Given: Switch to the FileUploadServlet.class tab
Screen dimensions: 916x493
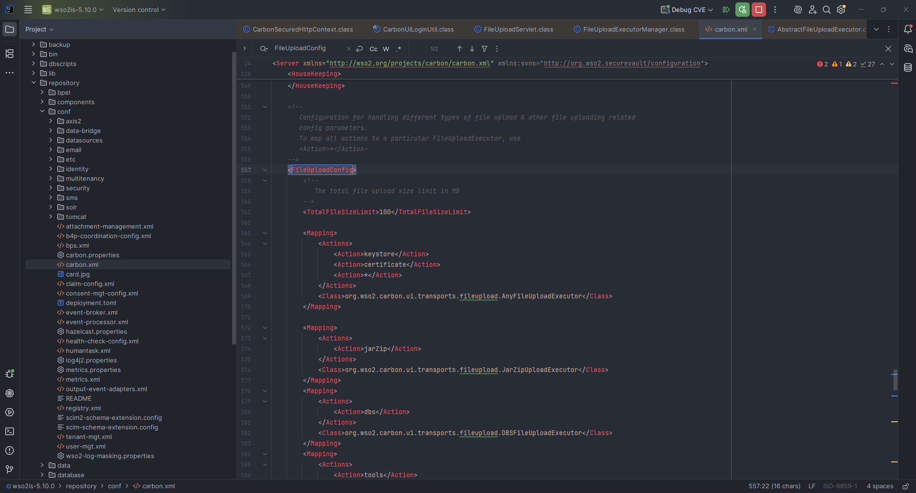Looking at the screenshot, I should [x=518, y=29].
